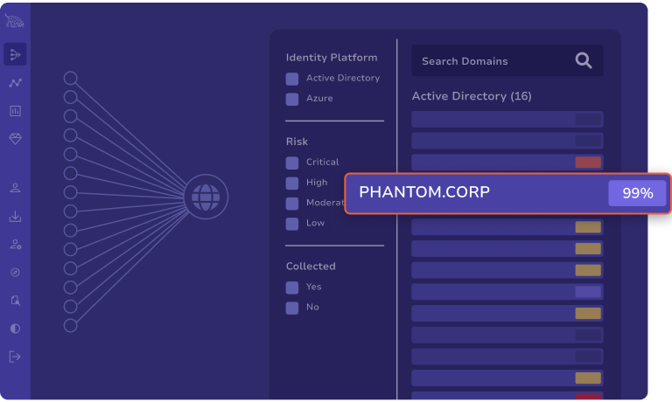Click the central globe node in the graph

coord(206,196)
